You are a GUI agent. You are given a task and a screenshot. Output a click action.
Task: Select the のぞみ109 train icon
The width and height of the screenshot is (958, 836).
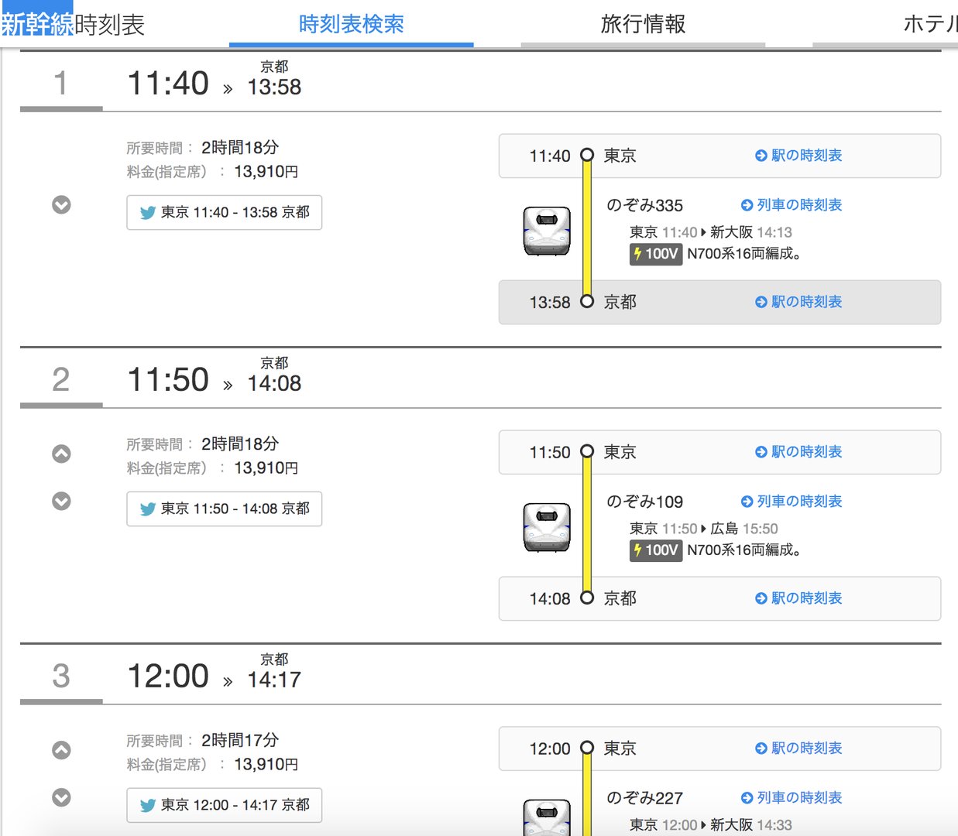(x=545, y=526)
